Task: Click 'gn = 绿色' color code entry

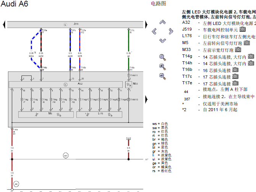Action: 160,143
